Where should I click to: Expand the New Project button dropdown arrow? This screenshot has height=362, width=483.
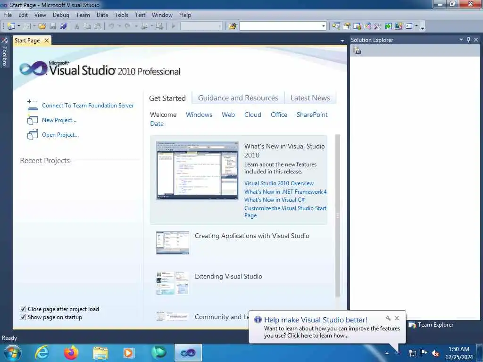[x=19, y=26]
